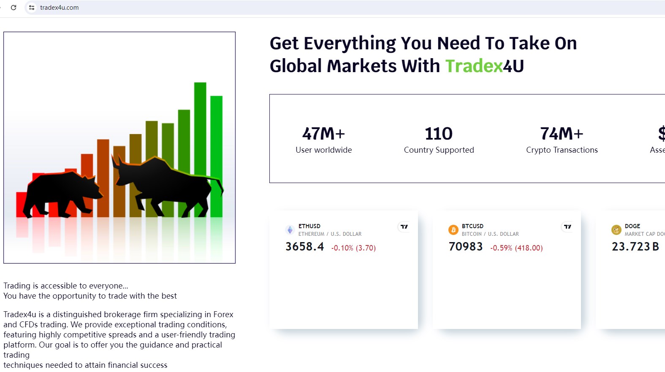Click the green Tradex heading text
This screenshot has height=372, width=665.
click(474, 66)
